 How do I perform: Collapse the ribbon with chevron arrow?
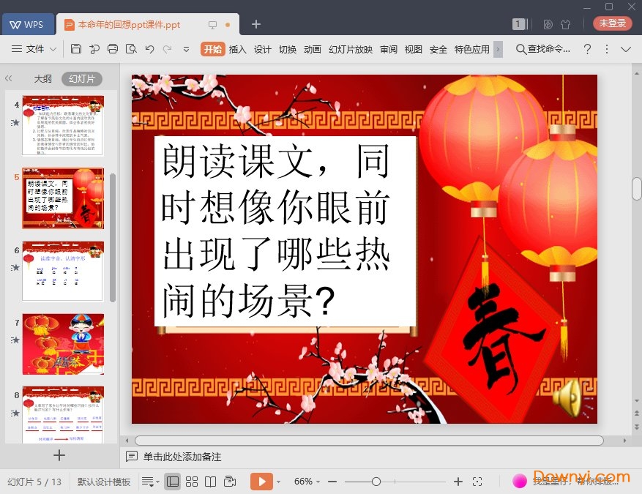tap(626, 49)
